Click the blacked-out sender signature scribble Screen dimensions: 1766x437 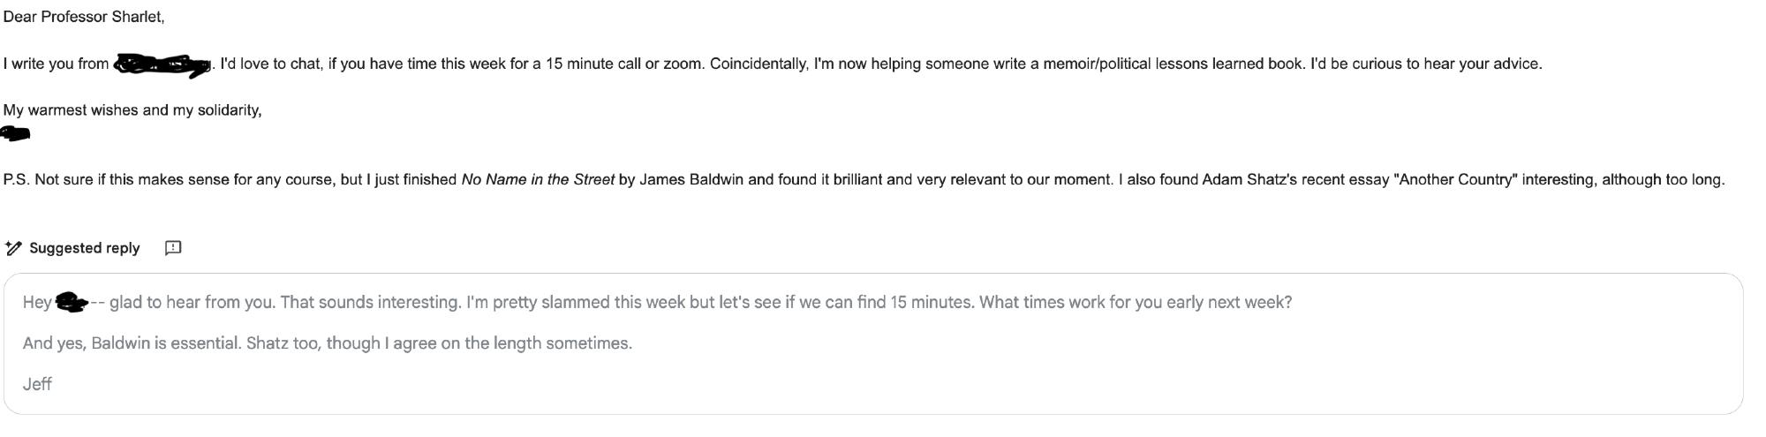point(16,133)
